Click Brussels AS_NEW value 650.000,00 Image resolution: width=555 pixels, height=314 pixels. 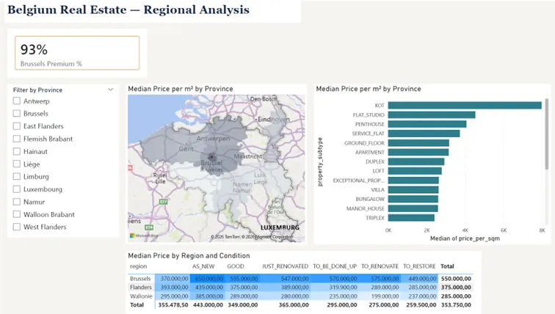click(209, 279)
